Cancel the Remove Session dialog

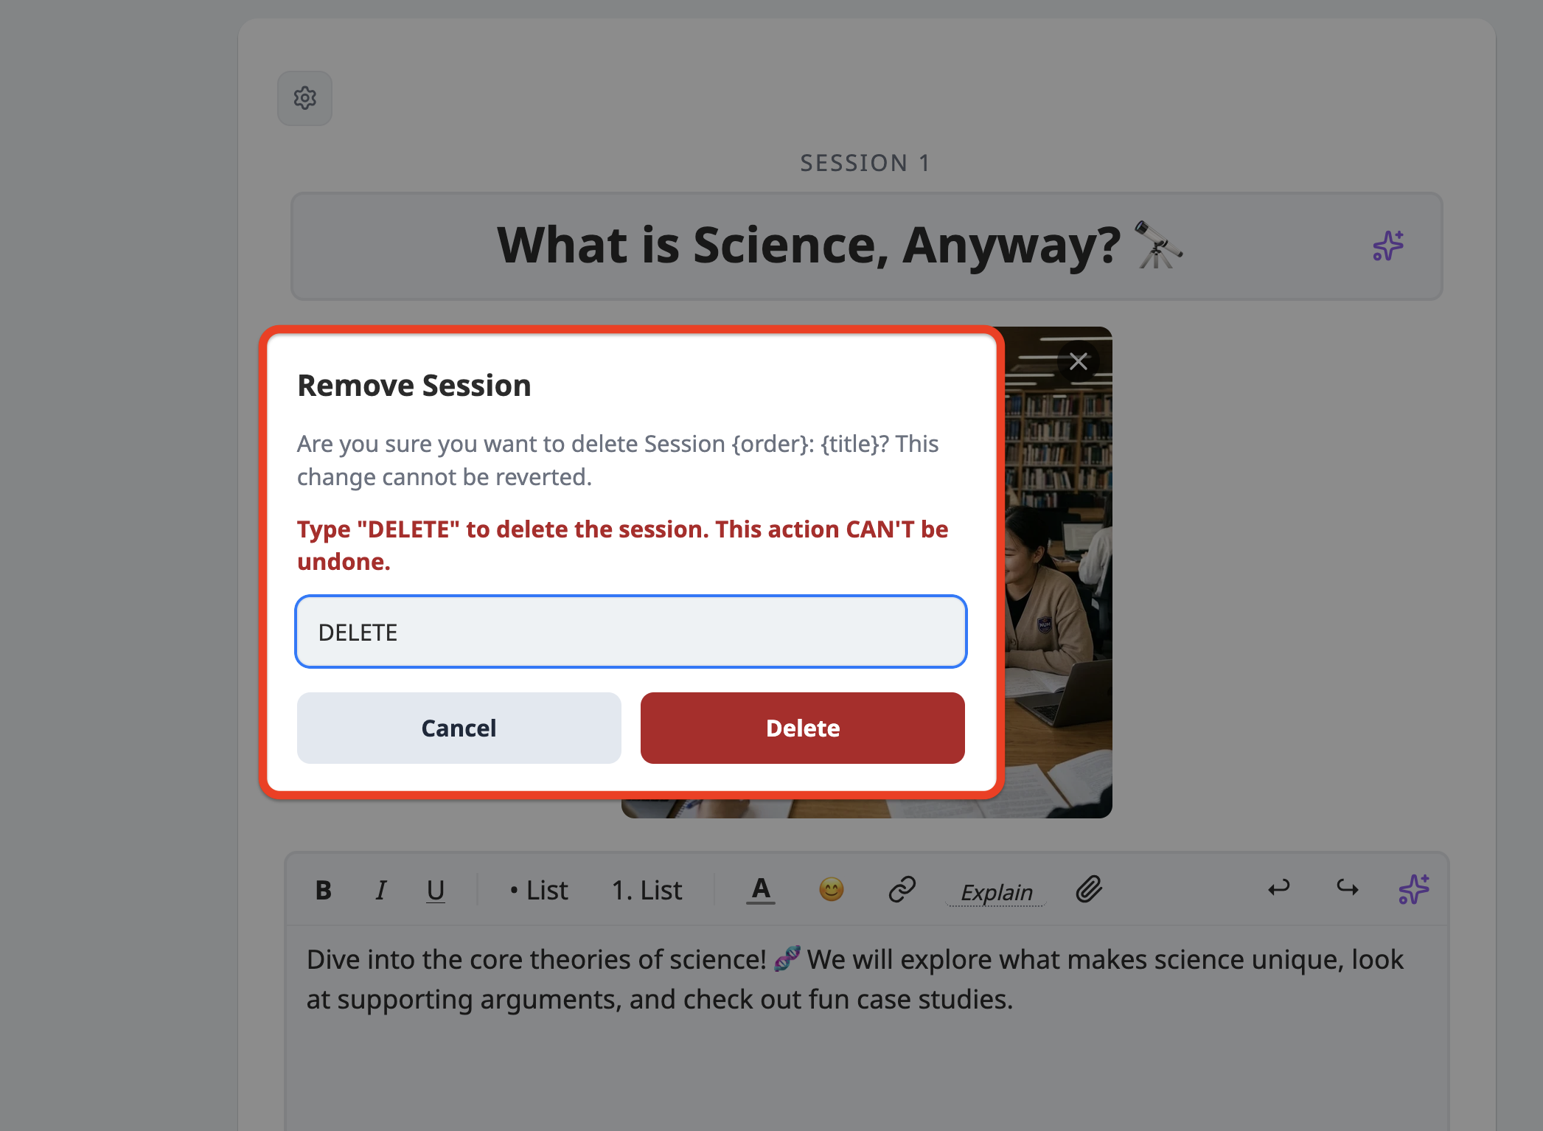click(459, 728)
